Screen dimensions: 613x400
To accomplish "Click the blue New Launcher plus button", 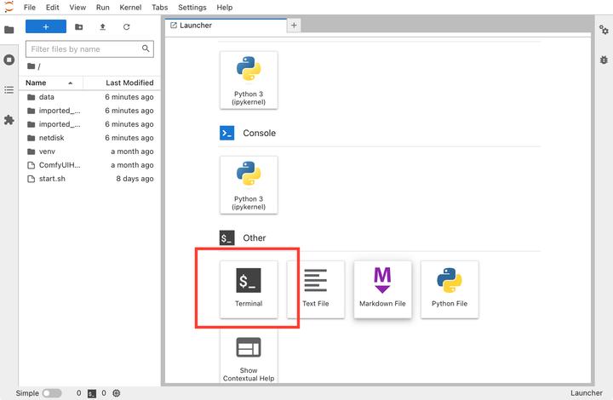I will 46,26.
